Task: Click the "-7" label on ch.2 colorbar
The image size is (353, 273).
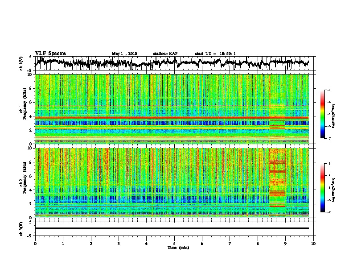Action: (x=328, y=212)
